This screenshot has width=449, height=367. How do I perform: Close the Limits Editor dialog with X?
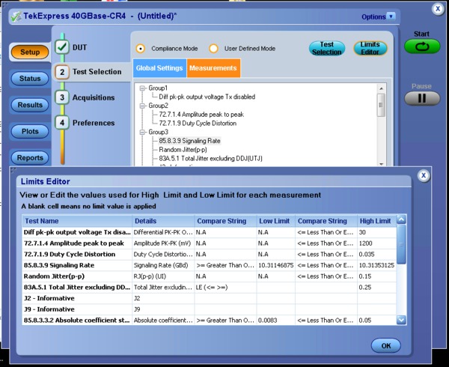[423, 175]
